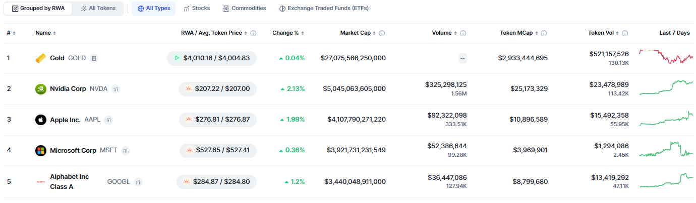696x203 pixels.
Task: Click info icon beside Token Vol header
Action: (625, 33)
